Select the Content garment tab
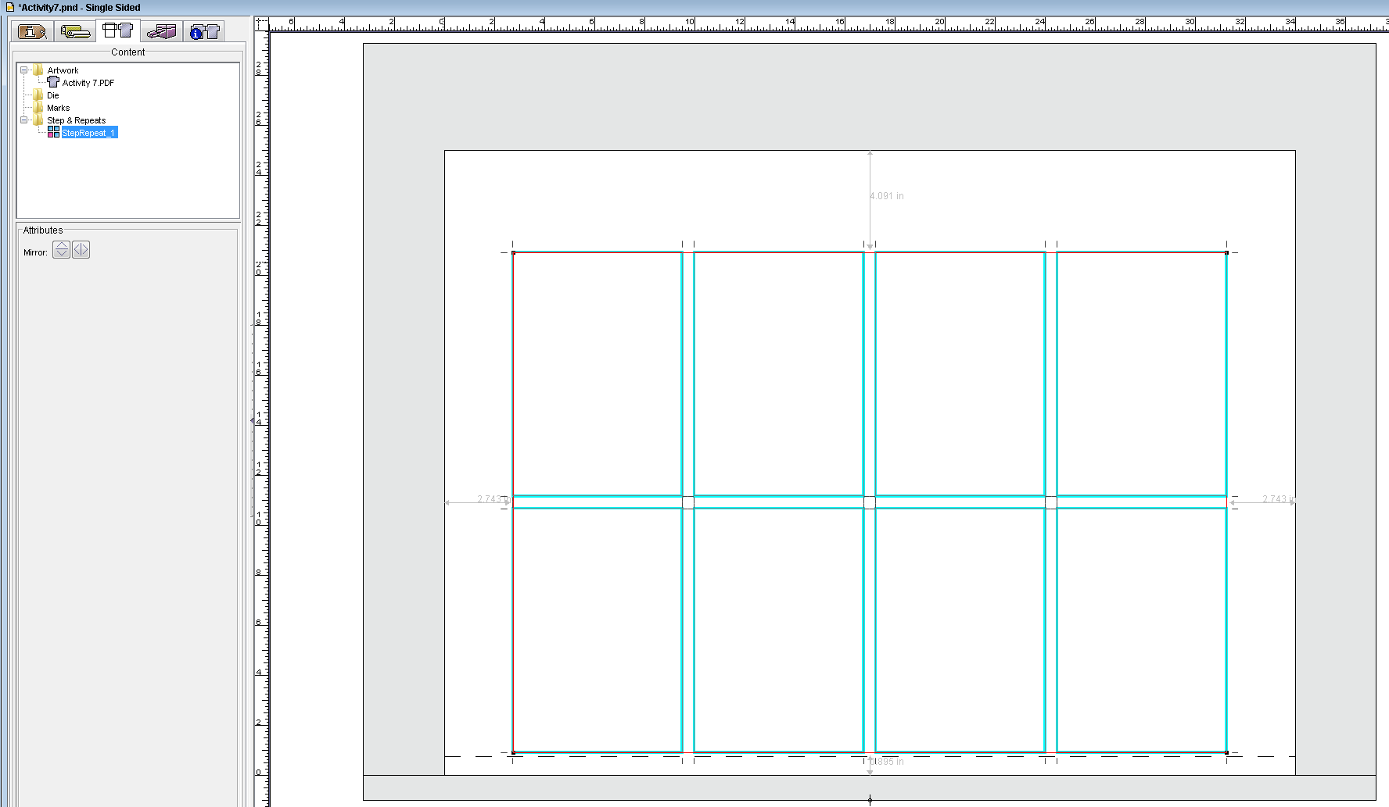The image size is (1389, 807). tap(118, 30)
